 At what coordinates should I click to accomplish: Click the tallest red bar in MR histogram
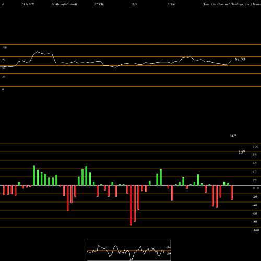131,205
